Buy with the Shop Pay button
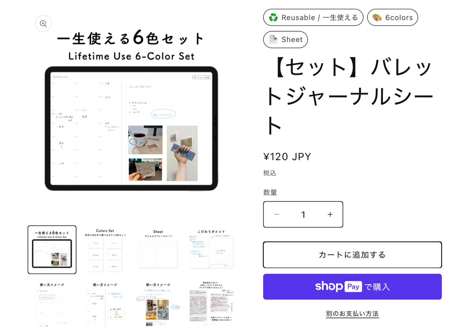 (352, 287)
